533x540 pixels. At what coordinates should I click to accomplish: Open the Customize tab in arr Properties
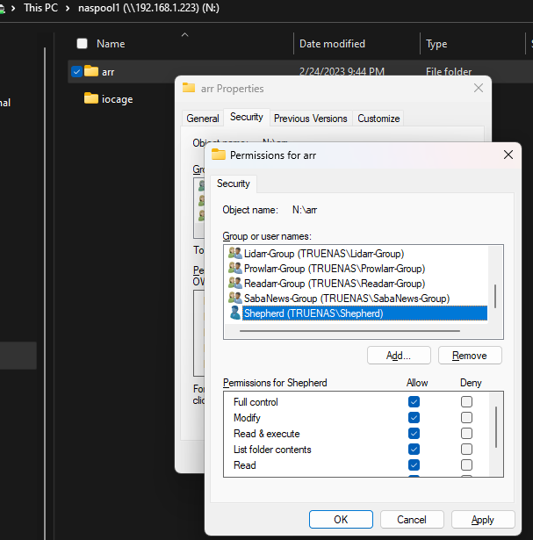pyautogui.click(x=378, y=119)
